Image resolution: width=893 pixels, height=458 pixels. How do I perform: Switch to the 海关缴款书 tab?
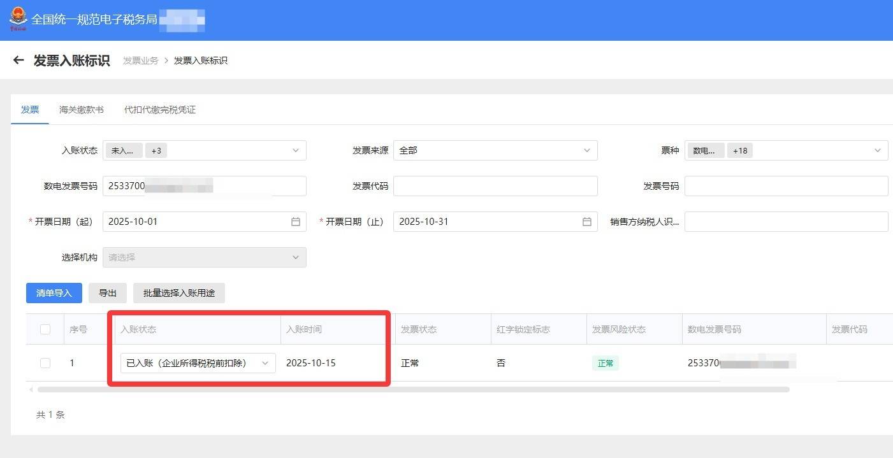coord(82,110)
